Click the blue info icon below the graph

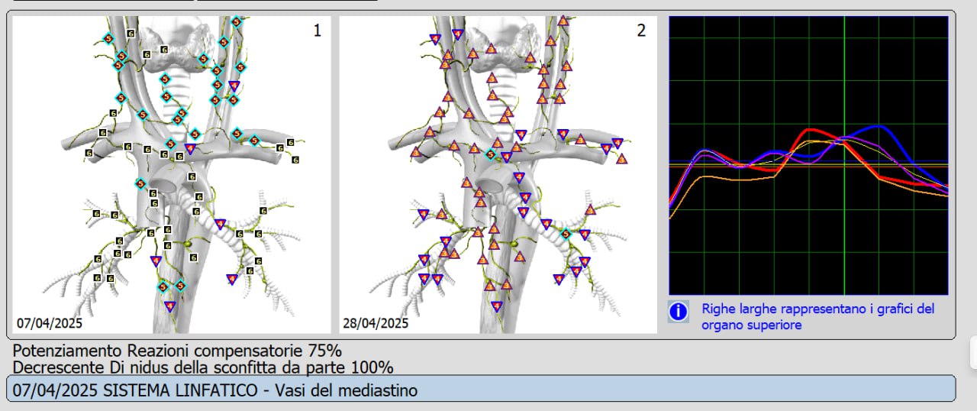(x=679, y=312)
